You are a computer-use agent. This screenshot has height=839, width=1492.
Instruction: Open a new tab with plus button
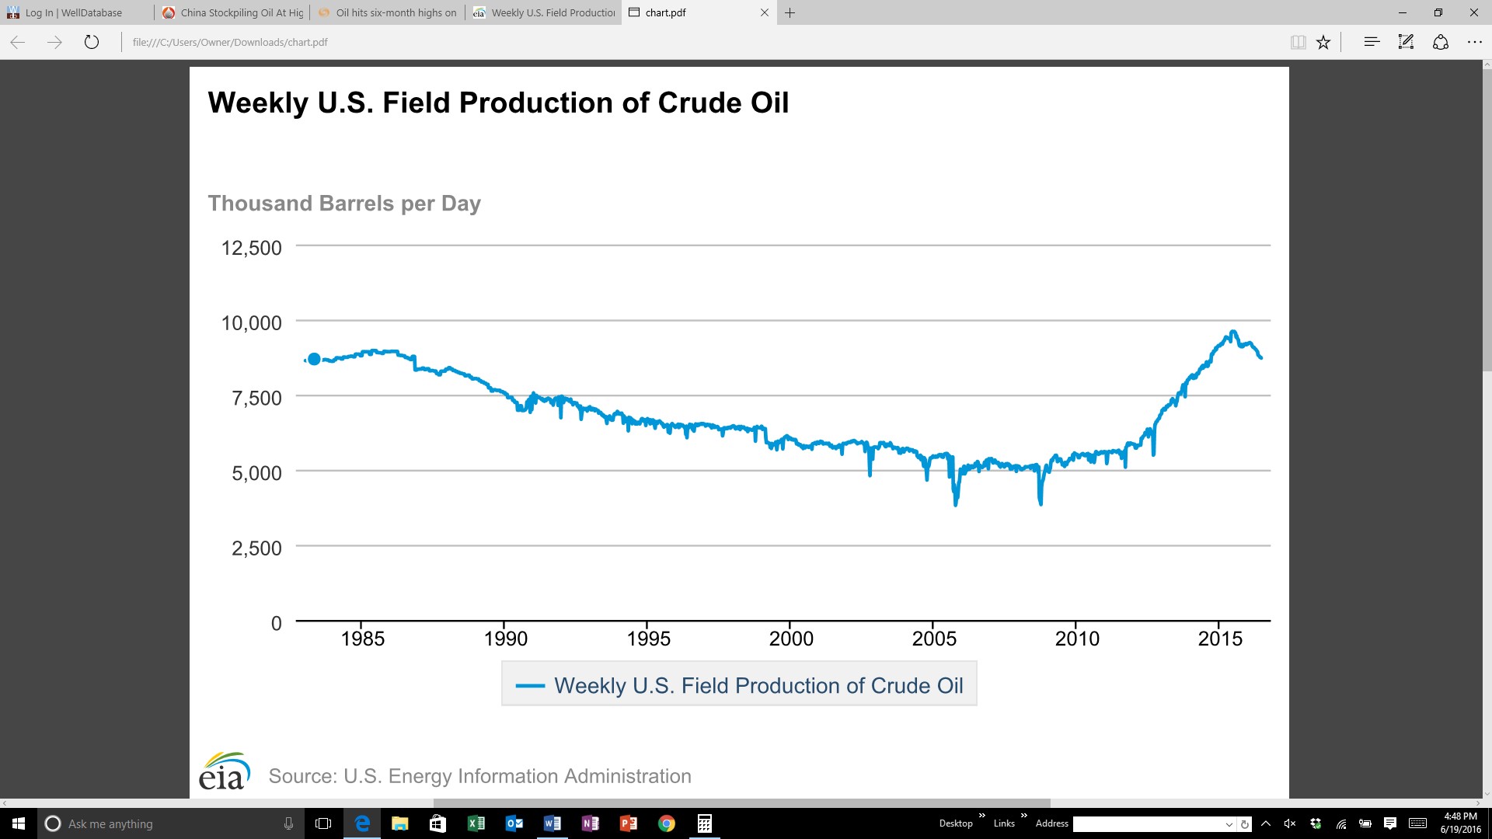pos(790,12)
